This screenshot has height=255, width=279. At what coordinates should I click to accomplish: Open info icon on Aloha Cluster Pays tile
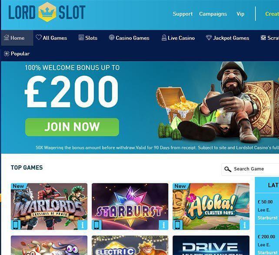(x=245, y=225)
